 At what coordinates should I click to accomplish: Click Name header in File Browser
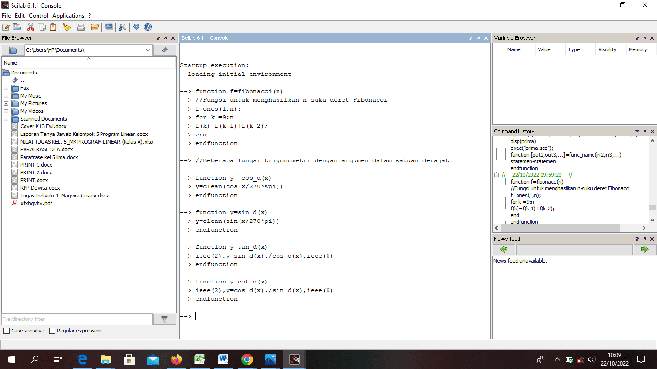point(89,63)
